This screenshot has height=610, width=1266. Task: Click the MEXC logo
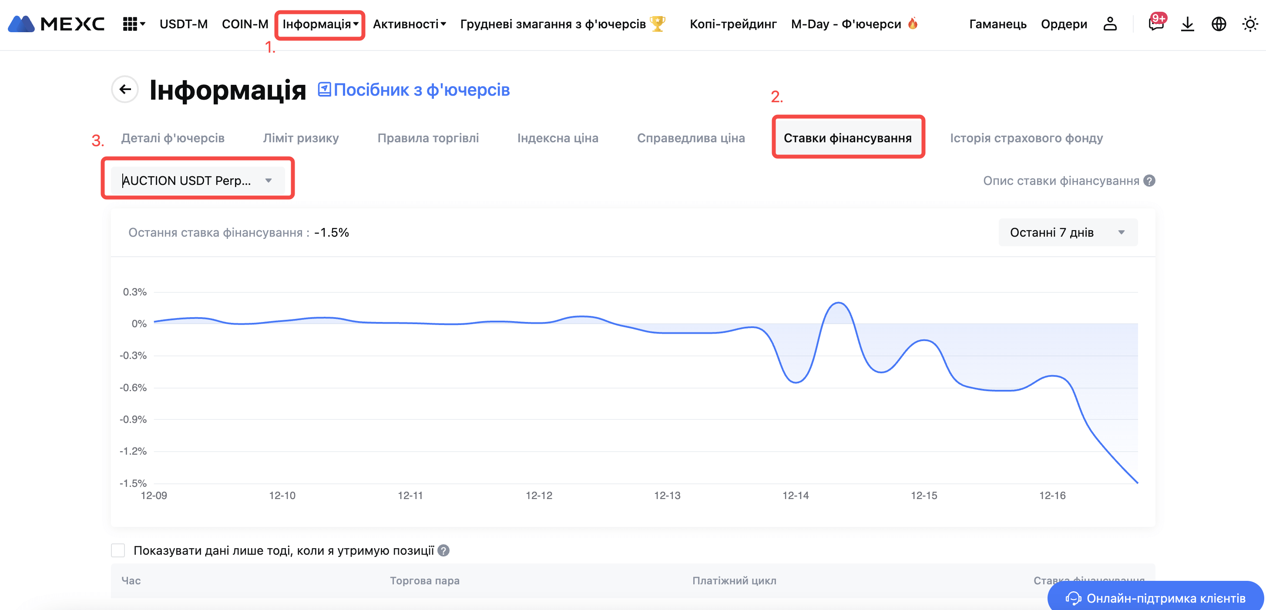pos(56,24)
